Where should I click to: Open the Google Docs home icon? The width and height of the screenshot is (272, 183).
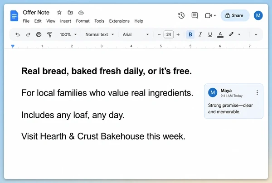(x=14, y=16)
